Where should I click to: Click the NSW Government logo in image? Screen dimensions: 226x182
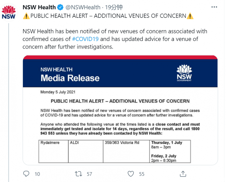pyautogui.click(x=184, y=73)
